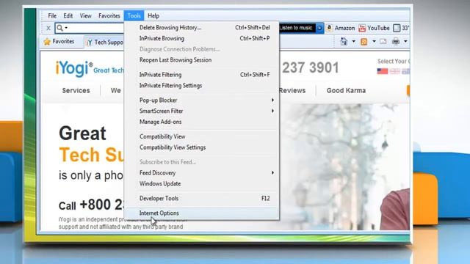Image resolution: width=470 pixels, height=264 pixels.
Task: Click the Listen to music button
Action: point(297,28)
